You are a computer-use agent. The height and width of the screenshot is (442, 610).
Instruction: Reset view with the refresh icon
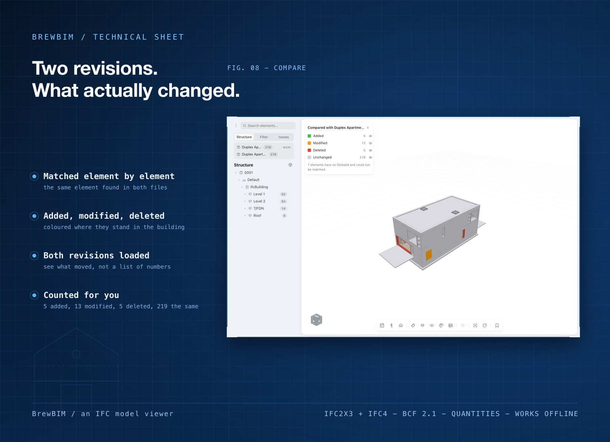pyautogui.click(x=485, y=325)
